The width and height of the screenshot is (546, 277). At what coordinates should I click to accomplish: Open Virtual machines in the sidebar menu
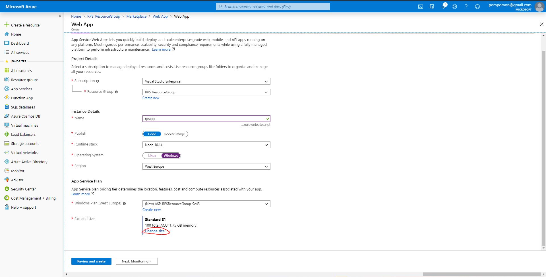pyautogui.click(x=24, y=125)
